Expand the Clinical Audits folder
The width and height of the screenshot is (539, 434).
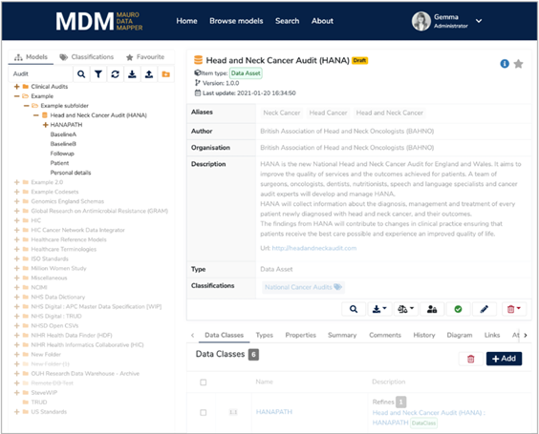click(x=16, y=87)
